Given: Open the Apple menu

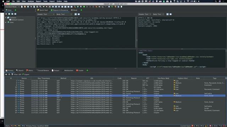Looking at the screenshot, I should tap(3, 1).
